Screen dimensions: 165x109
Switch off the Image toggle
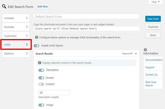tap(41, 105)
